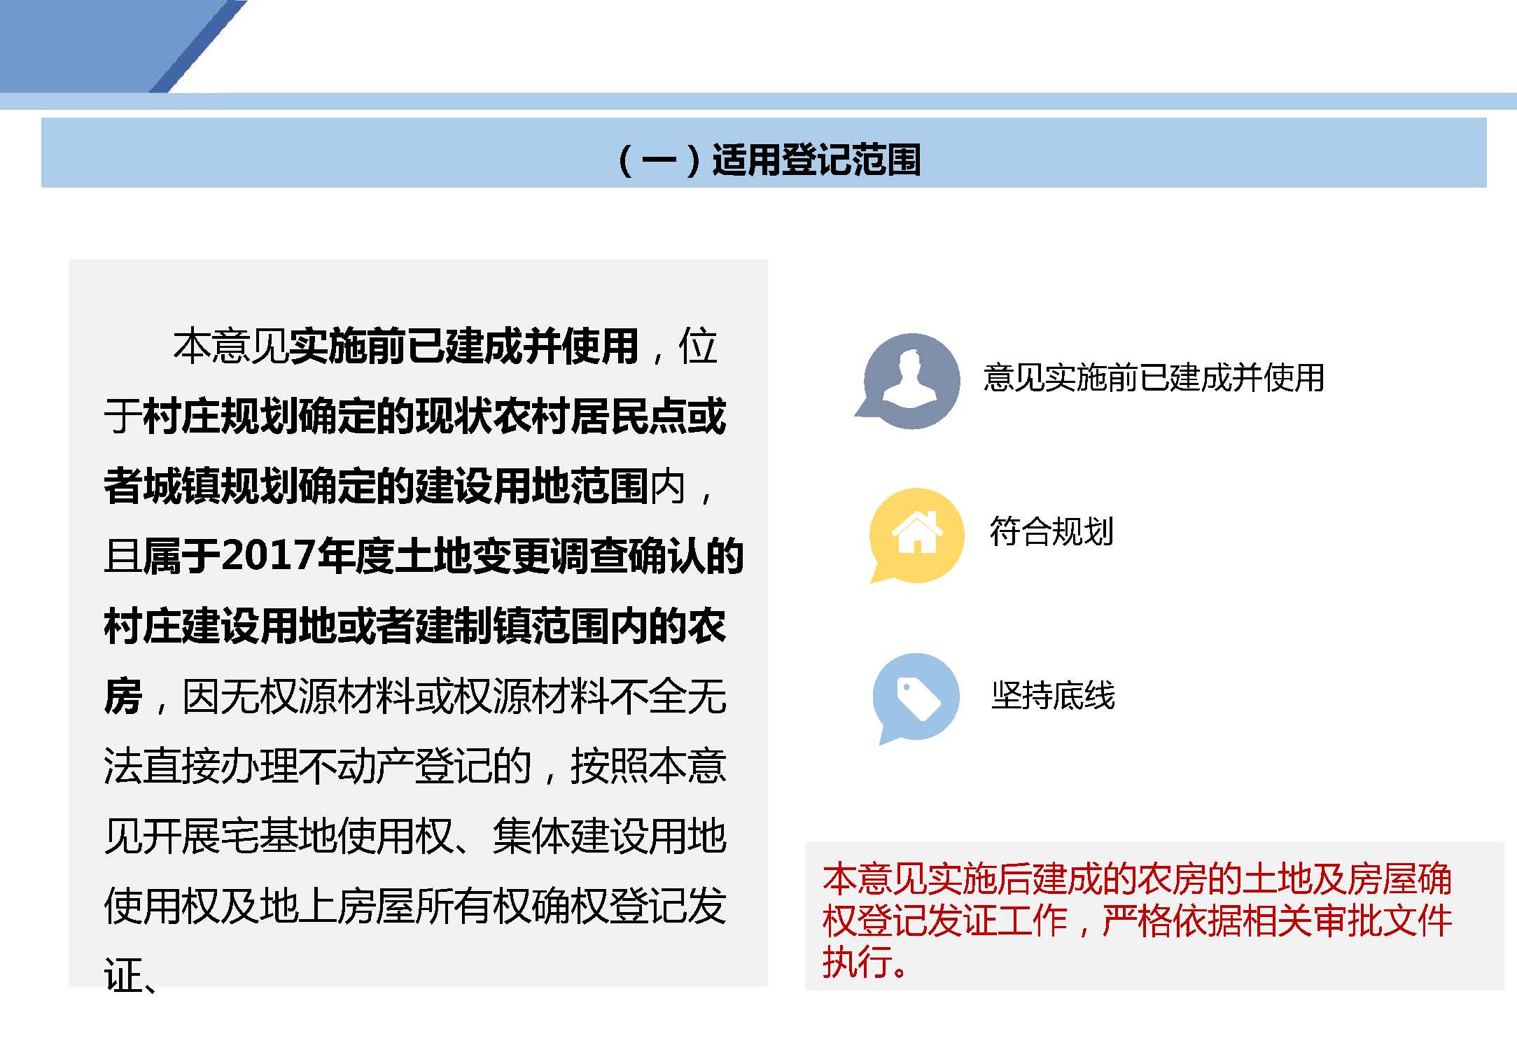This screenshot has width=1517, height=1050.
Task: Click the label 意见实施前已建成并使用
Action: click(x=1154, y=378)
